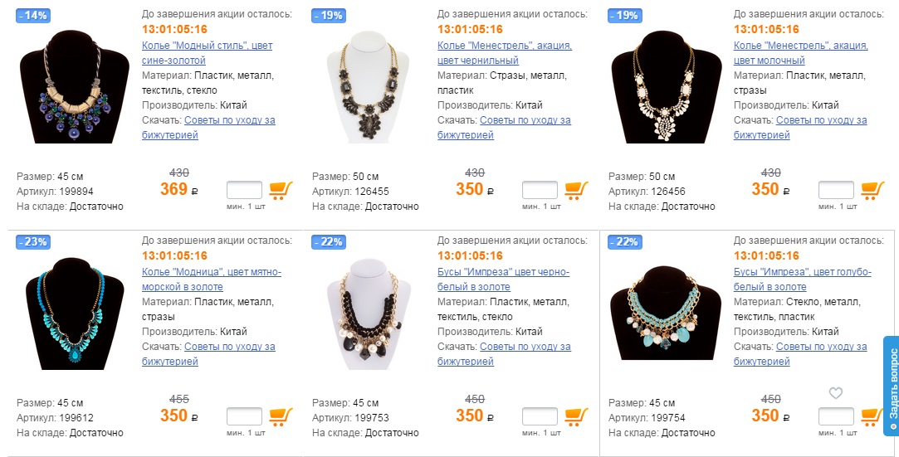The height and width of the screenshot is (457, 899).
Task: Add article 199753 to cart
Action: [x=576, y=416]
